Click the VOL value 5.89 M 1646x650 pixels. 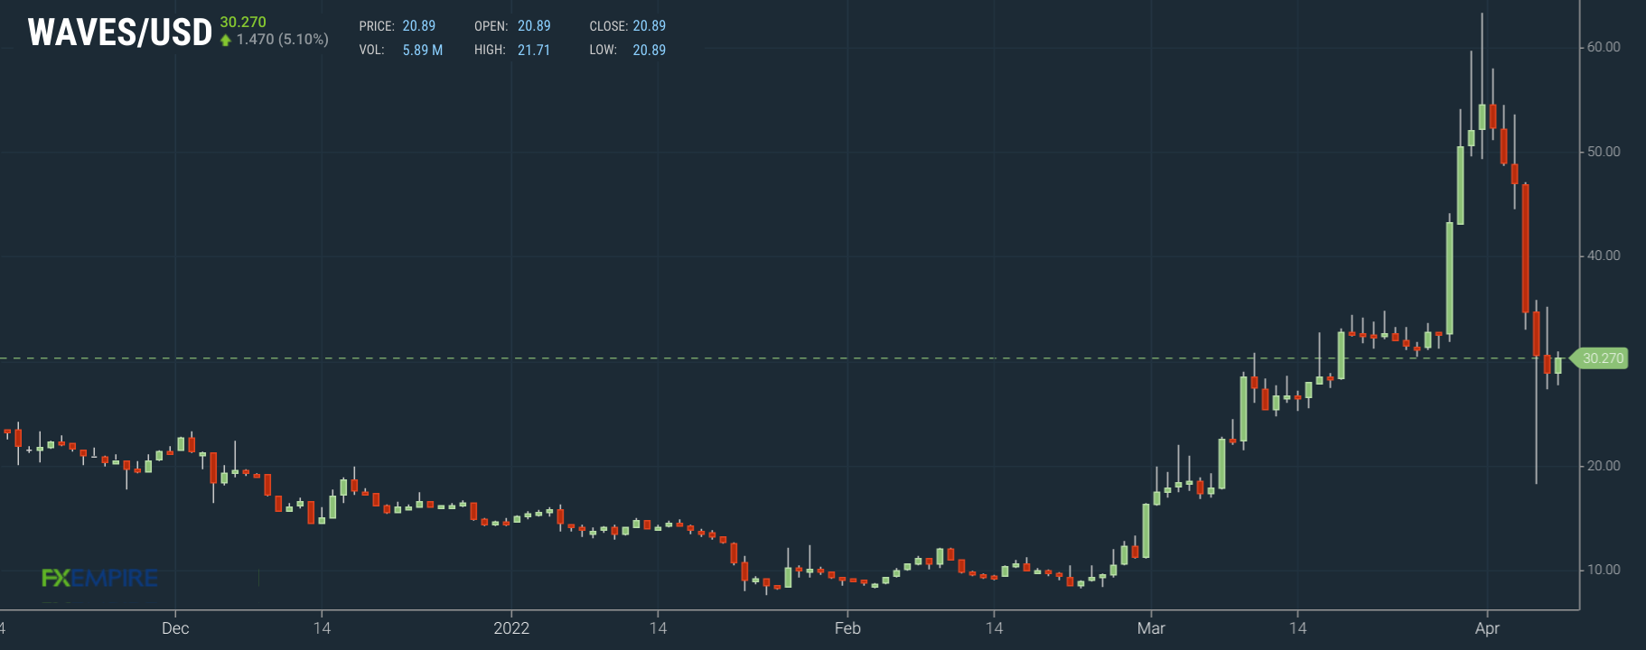pyautogui.click(x=423, y=51)
